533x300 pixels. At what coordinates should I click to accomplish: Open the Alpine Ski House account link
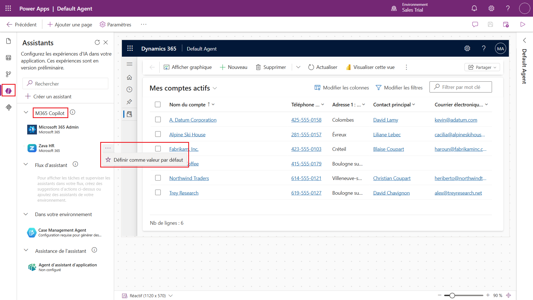pos(187,135)
